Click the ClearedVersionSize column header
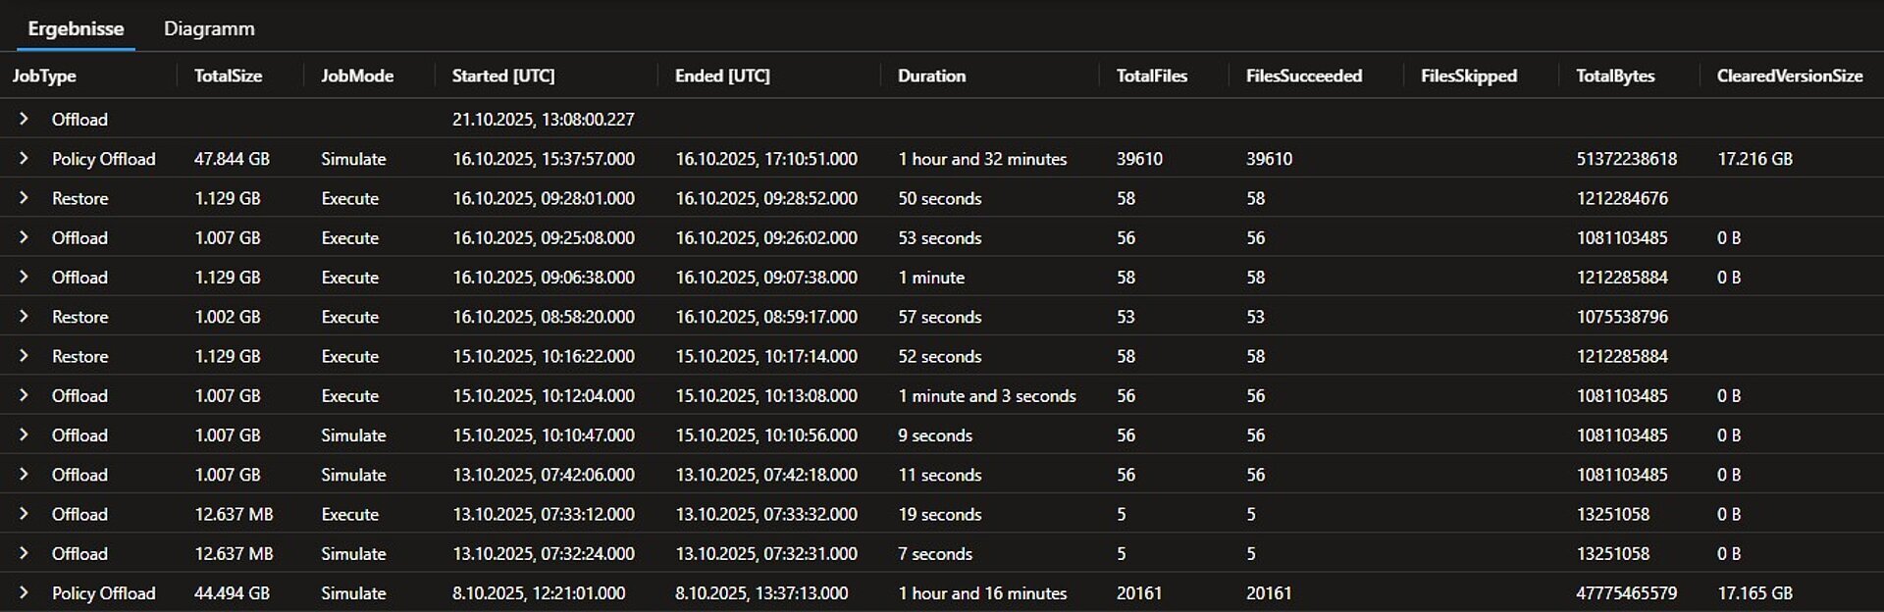The width and height of the screenshot is (1884, 612). [1789, 76]
